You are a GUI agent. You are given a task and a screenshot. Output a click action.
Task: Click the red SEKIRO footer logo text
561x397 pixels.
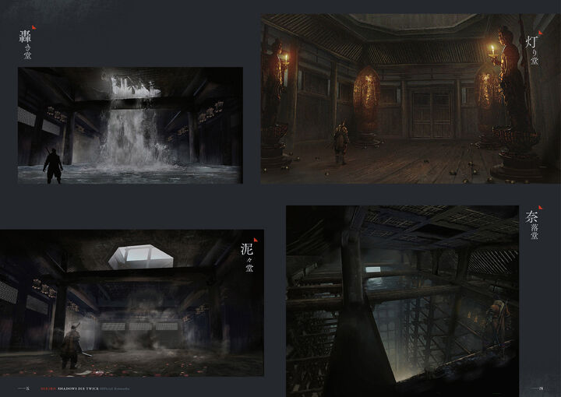[48, 388]
